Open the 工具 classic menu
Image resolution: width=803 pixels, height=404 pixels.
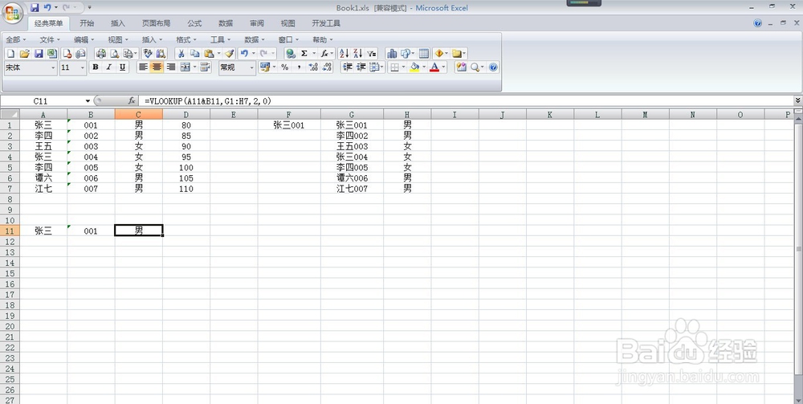click(x=220, y=39)
